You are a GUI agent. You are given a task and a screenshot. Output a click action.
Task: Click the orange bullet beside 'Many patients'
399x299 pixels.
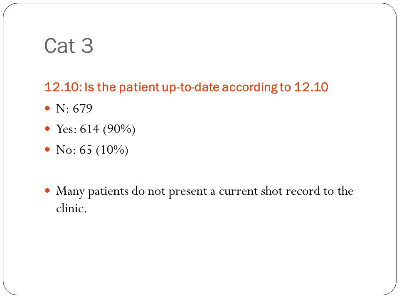[x=47, y=191]
